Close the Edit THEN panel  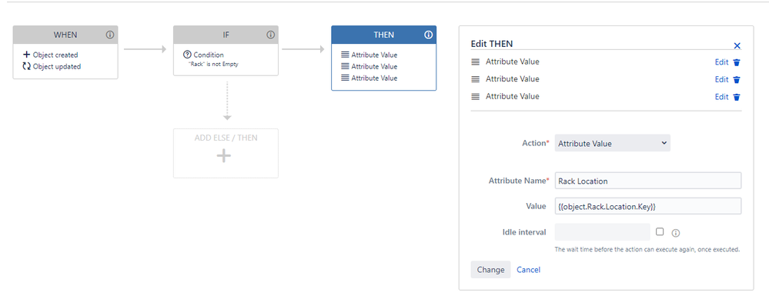coord(737,45)
